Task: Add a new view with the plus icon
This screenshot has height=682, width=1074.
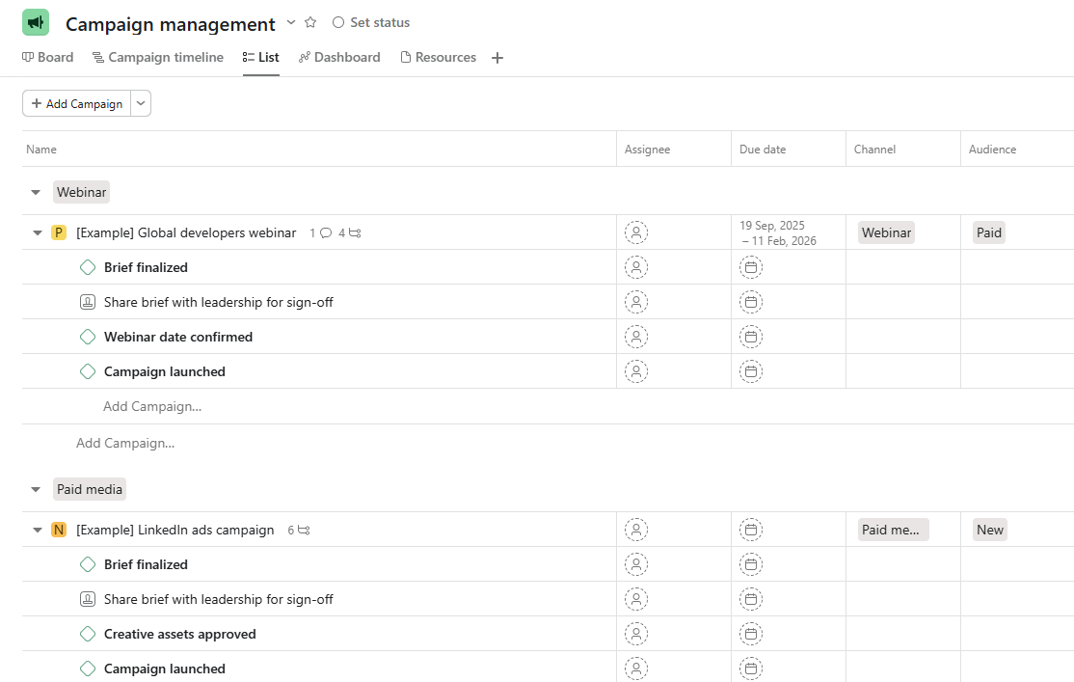Action: tap(497, 57)
